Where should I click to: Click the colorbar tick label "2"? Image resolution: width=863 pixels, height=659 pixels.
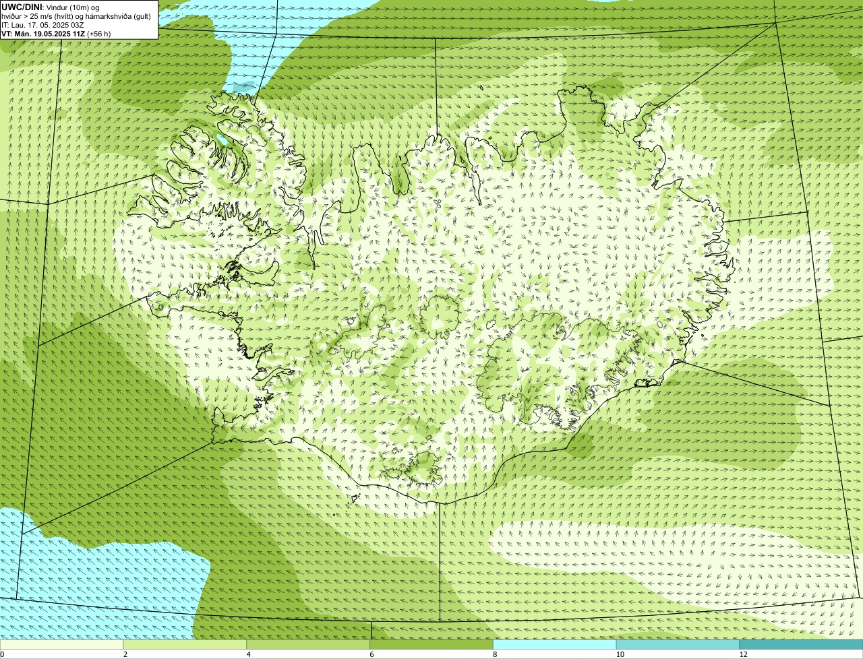[125, 654]
